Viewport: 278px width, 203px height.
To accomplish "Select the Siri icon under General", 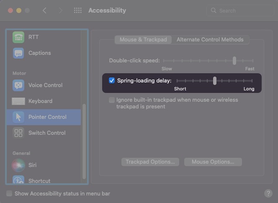I will [18, 165].
